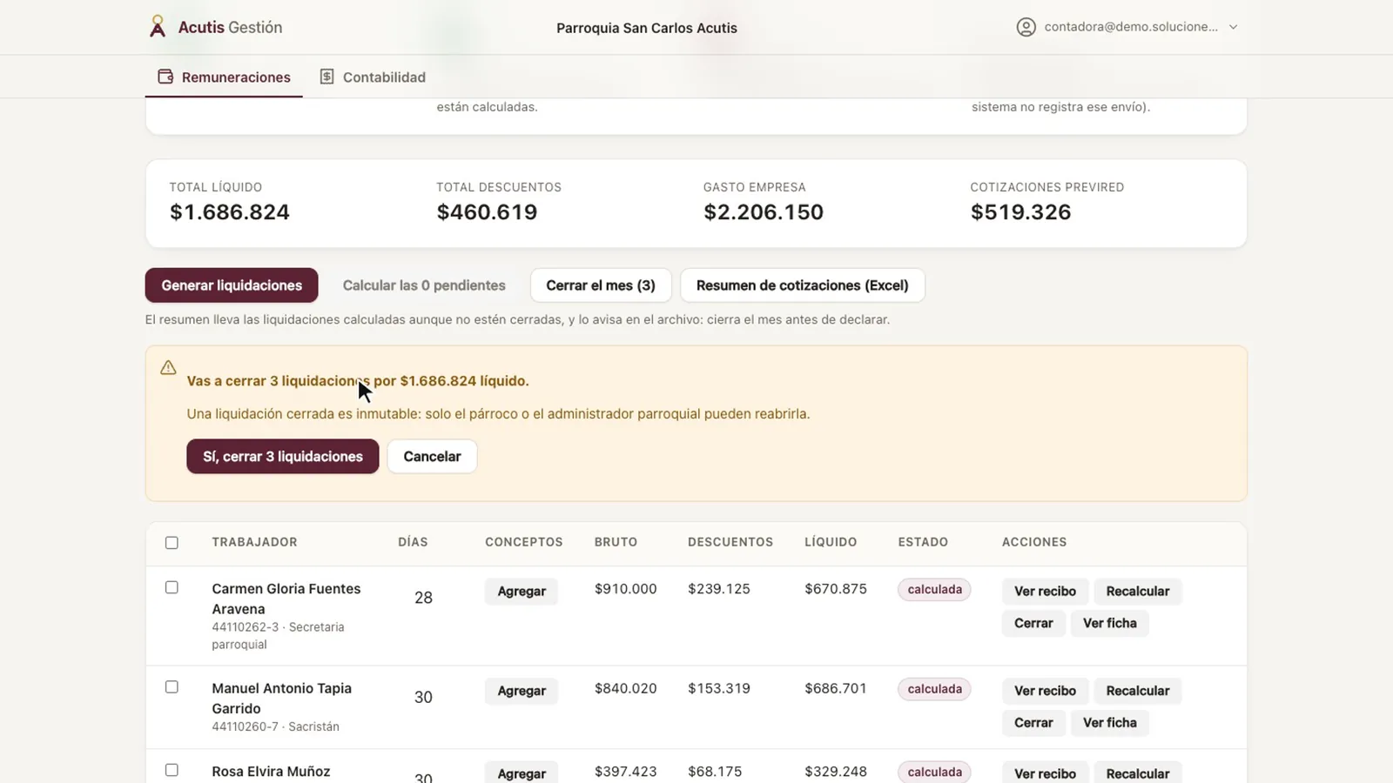This screenshot has width=1393, height=783.
Task: Click the calculada status of Manuel Antonio Tapia
Action: [x=934, y=689]
